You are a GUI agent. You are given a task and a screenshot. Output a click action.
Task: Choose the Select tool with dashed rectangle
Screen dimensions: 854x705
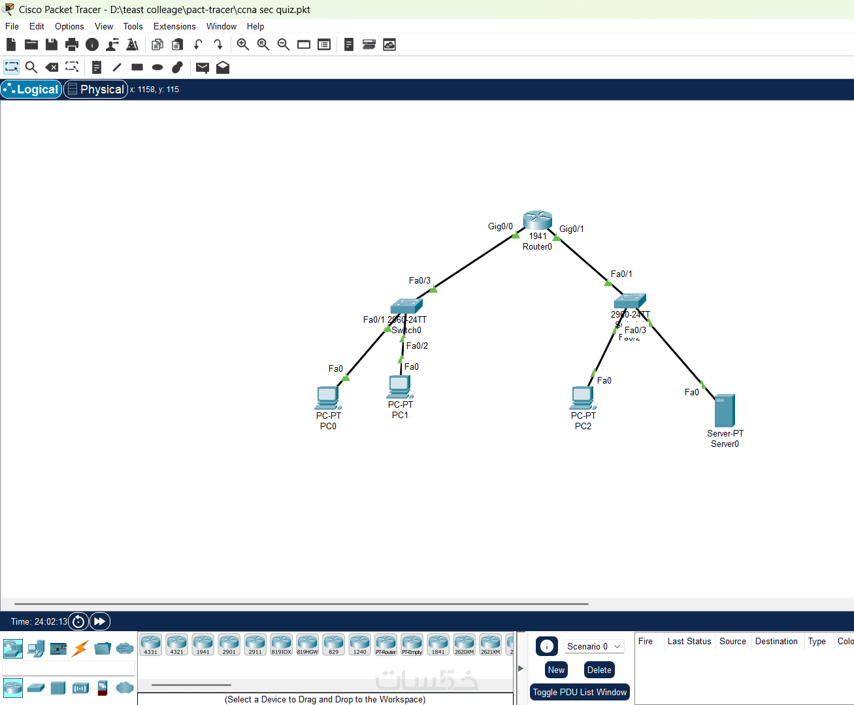[x=12, y=67]
